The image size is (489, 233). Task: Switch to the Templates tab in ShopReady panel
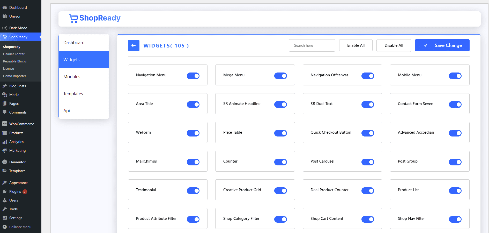(x=73, y=94)
